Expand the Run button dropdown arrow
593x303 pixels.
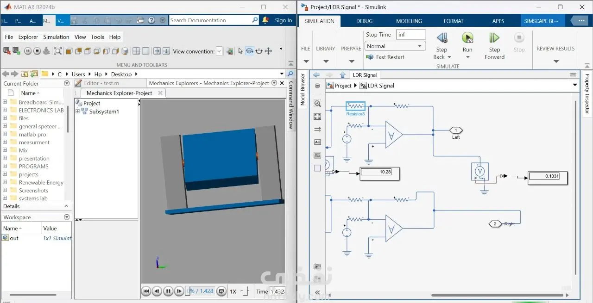pos(467,57)
